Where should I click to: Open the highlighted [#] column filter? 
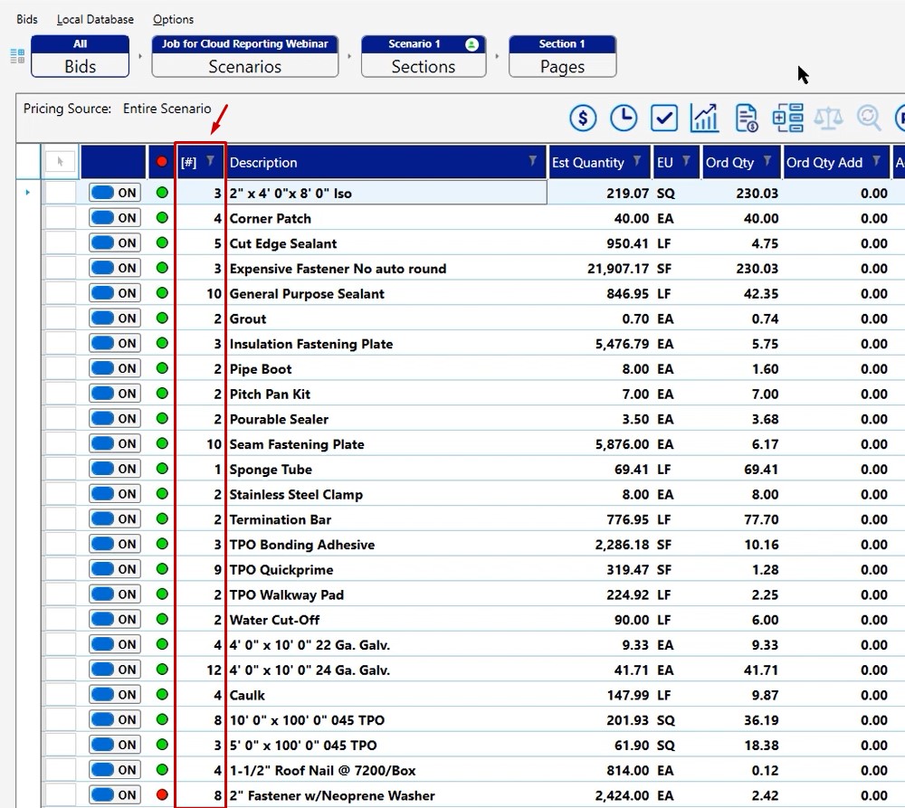point(211,162)
